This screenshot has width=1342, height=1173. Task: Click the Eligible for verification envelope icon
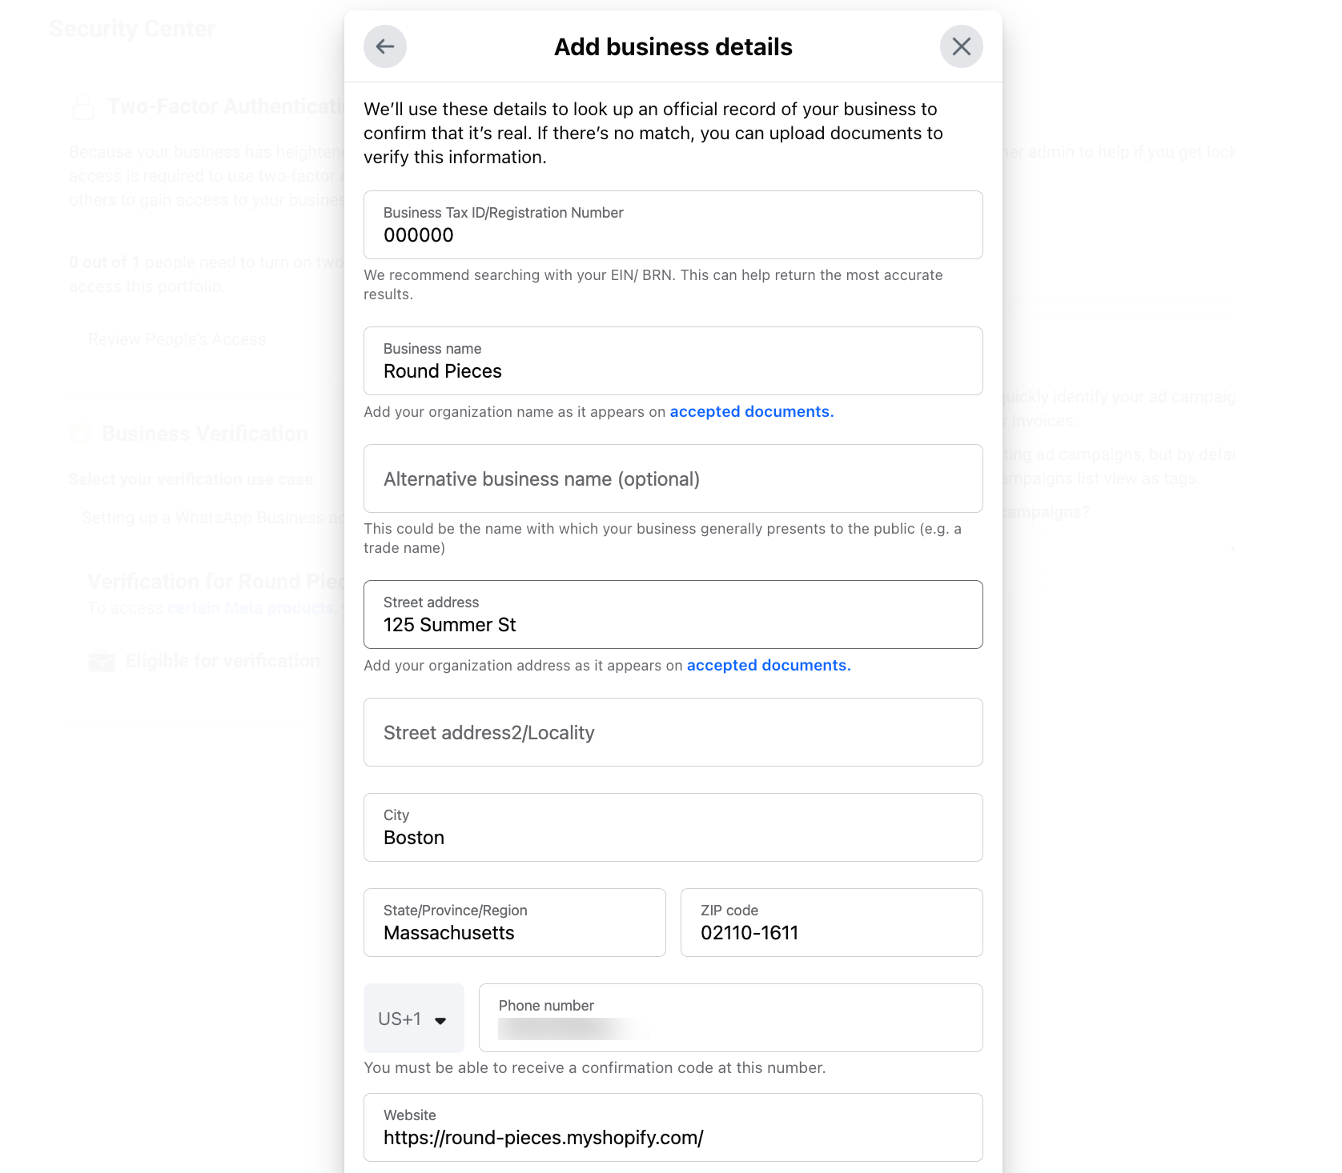[x=100, y=660]
